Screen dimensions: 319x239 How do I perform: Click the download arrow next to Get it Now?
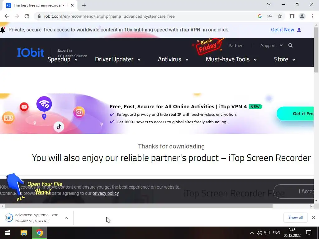tap(299, 30)
